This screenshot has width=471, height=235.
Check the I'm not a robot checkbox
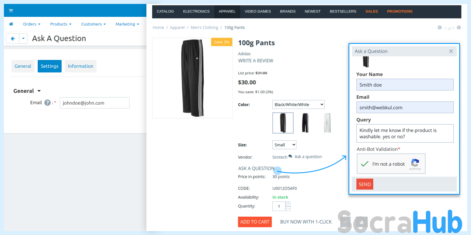click(x=365, y=164)
